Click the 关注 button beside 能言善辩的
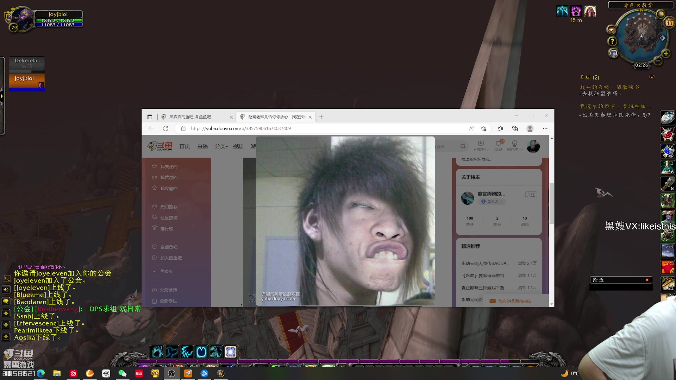 (x=531, y=195)
